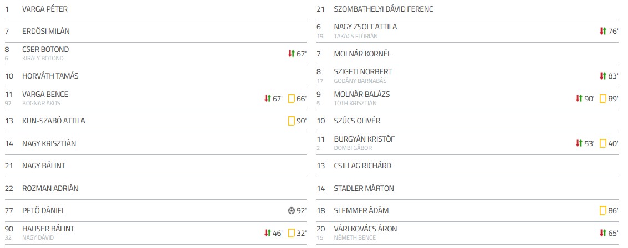Click Burgyán Kristóf's substitution arrows icon
Image resolution: width=628 pixels, height=248 pixels.
[579, 143]
